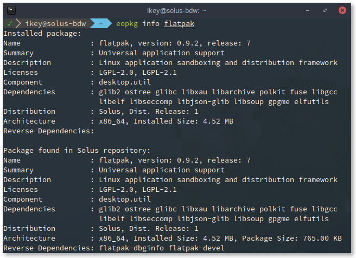Click the ikey@solus-bdw prompt segment
Screen dimensions: 356x258
click(55, 24)
